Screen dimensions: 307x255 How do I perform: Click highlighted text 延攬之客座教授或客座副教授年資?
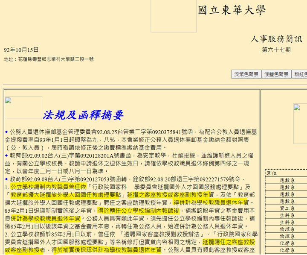171,195
